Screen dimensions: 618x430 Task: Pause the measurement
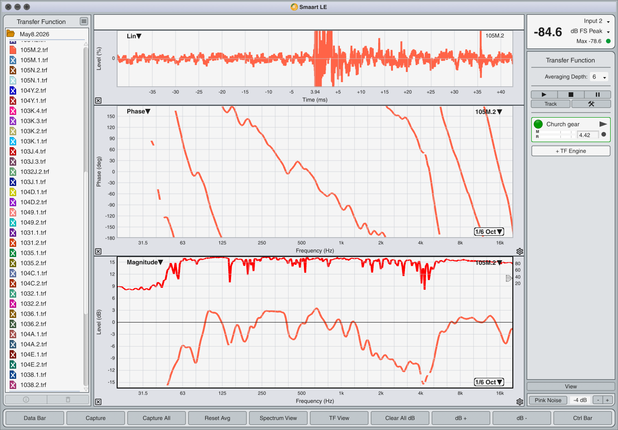point(597,95)
